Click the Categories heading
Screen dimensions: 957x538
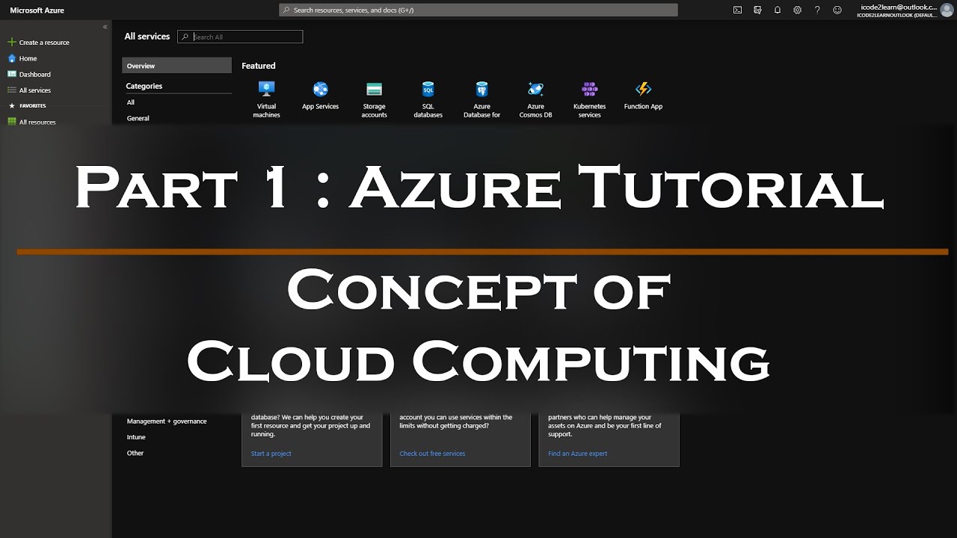144,86
